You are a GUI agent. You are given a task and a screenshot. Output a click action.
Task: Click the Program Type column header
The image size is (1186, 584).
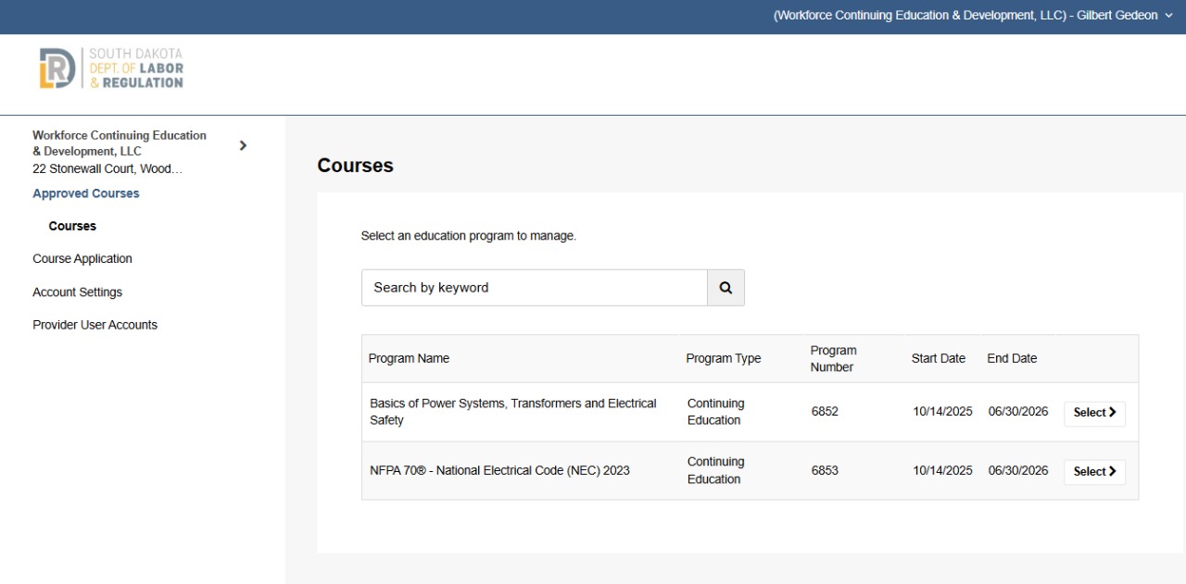coord(723,358)
